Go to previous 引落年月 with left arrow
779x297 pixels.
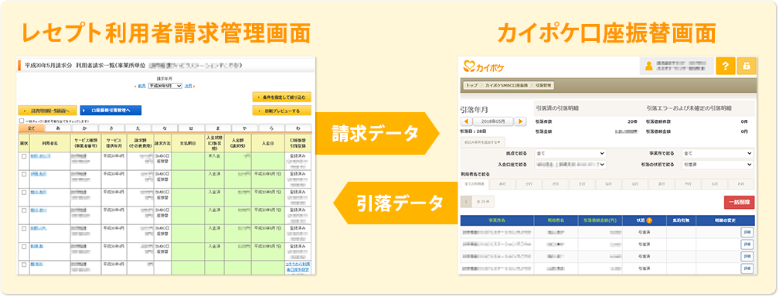tap(467, 122)
